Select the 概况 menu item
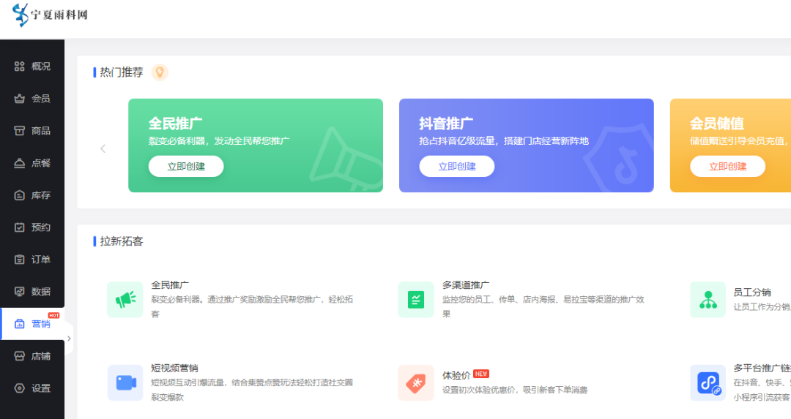 pyautogui.click(x=32, y=67)
